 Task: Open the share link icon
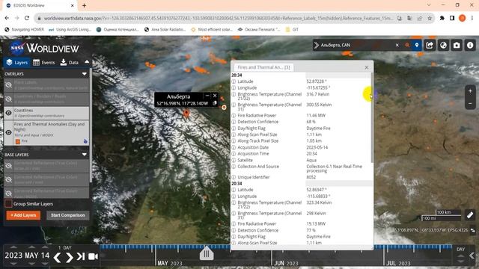[x=430, y=45]
